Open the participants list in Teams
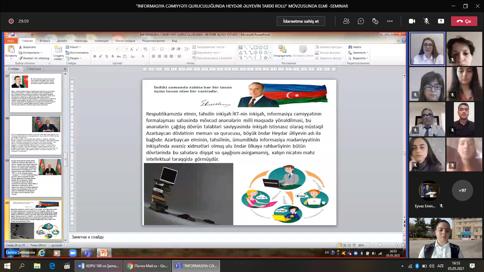The height and width of the screenshot is (272, 484). (x=346, y=21)
